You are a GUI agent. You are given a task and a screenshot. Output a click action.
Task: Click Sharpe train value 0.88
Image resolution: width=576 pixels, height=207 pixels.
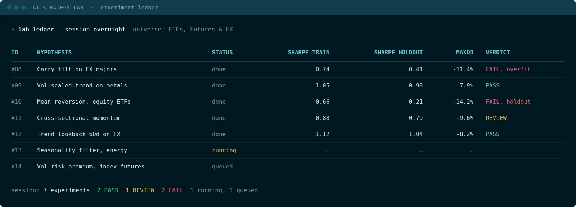click(x=323, y=118)
